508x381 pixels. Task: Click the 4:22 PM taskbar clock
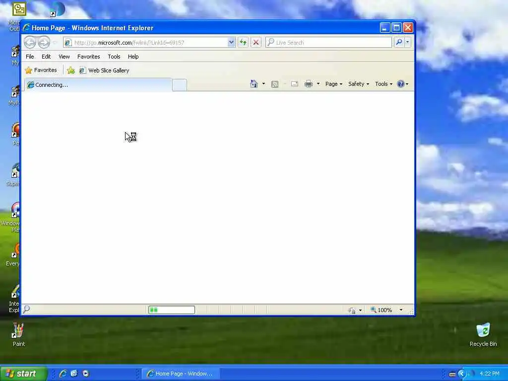490,374
